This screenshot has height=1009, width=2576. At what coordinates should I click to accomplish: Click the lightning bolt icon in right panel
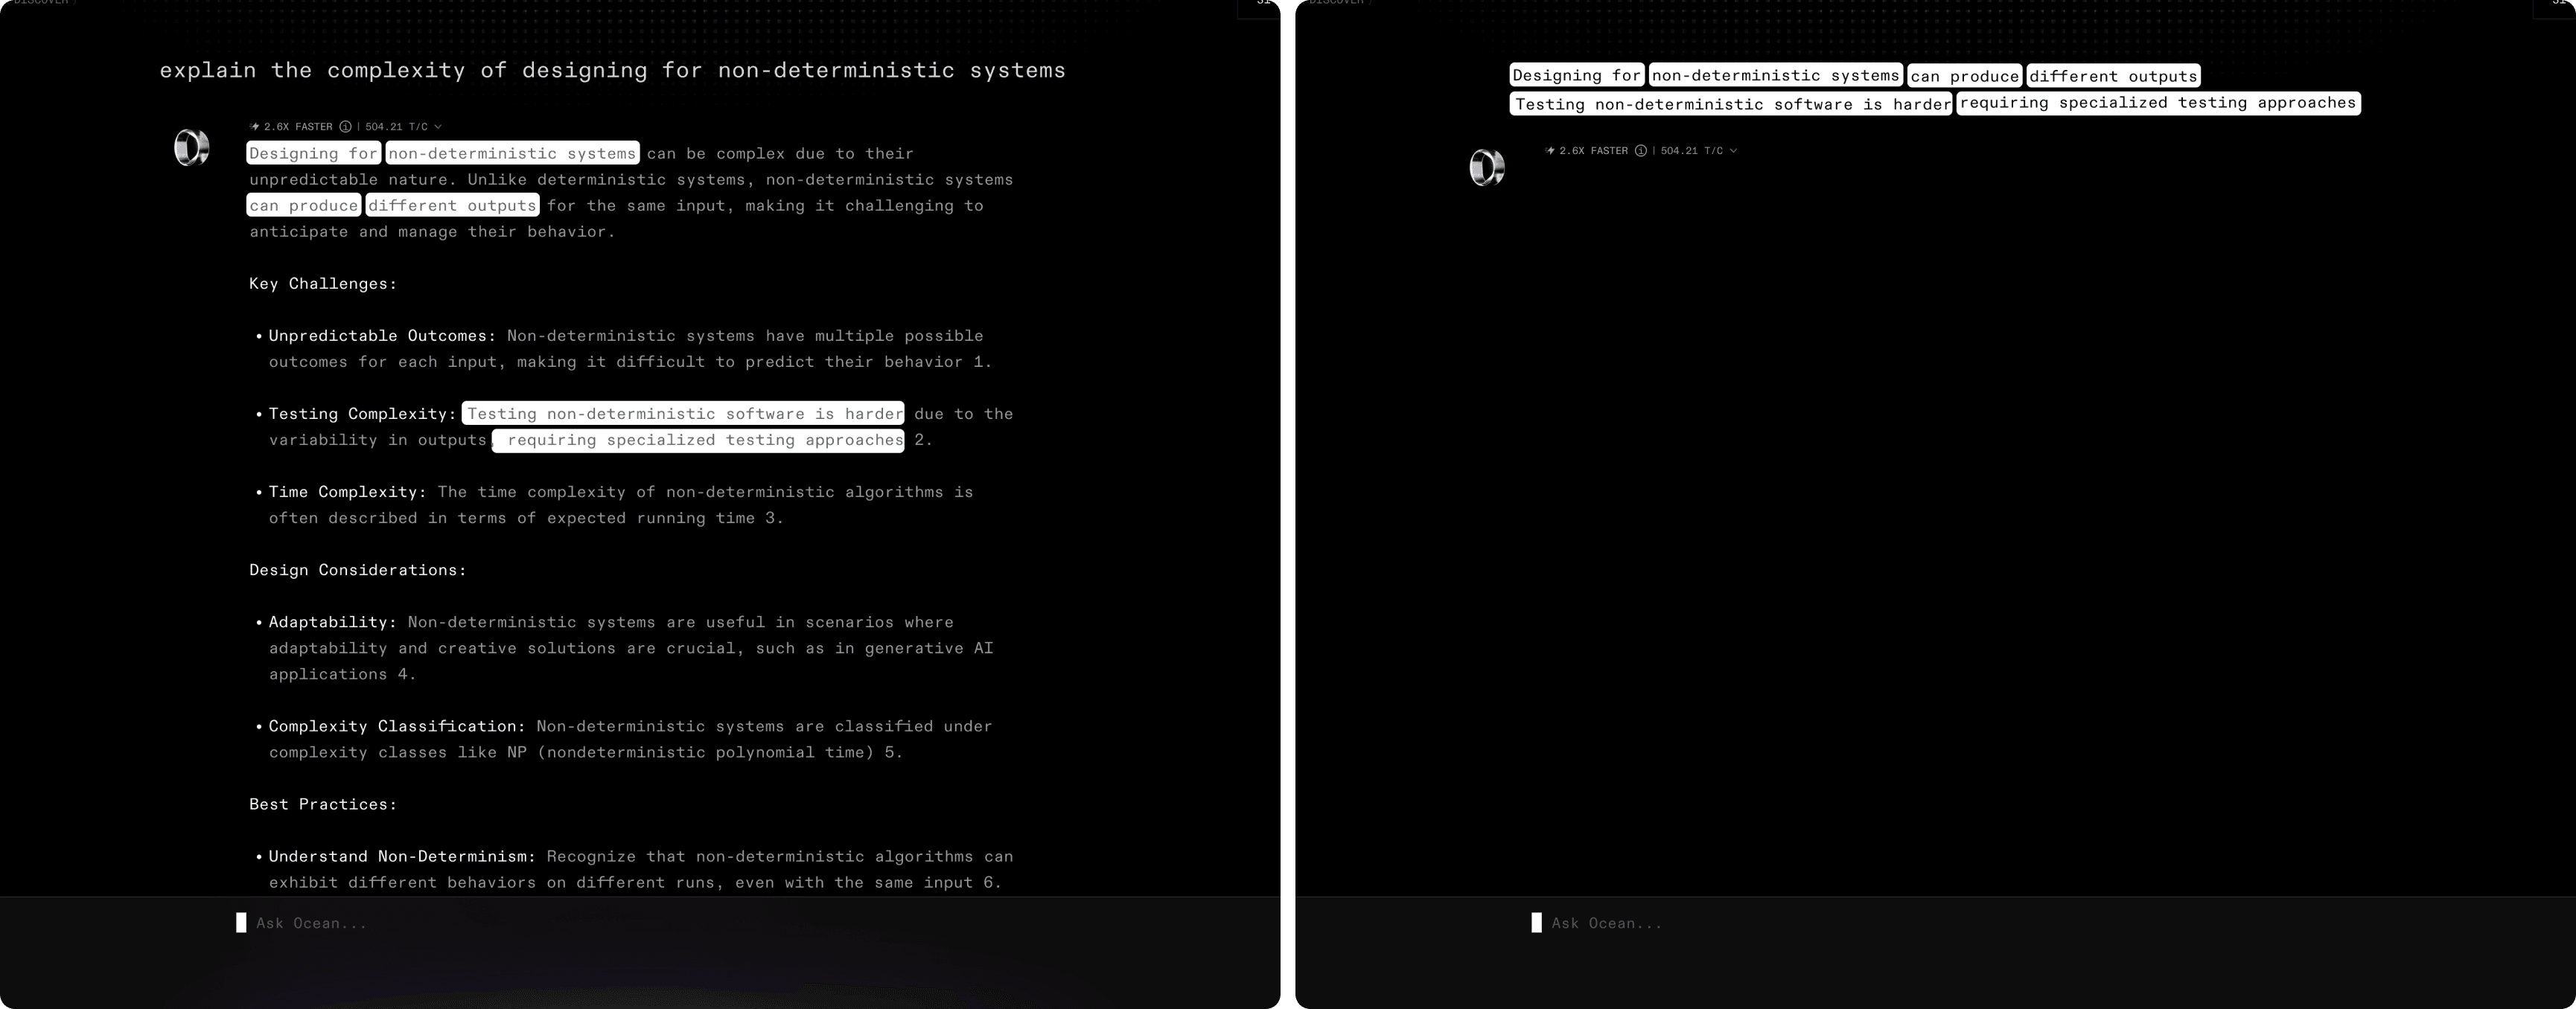pos(1550,151)
